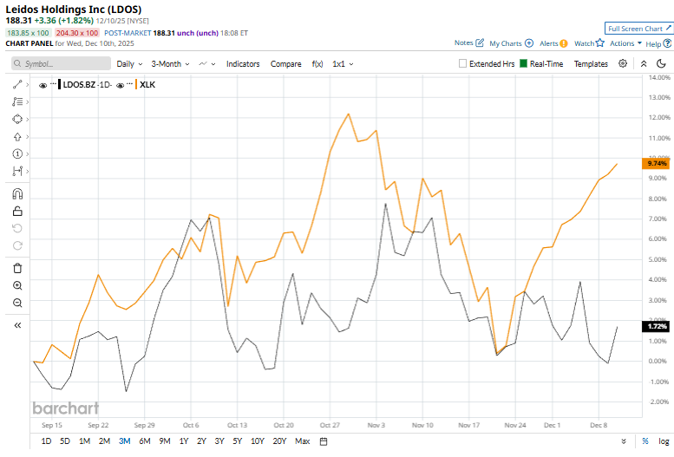Open the Fibonacci and annotation lines tool

17,101
